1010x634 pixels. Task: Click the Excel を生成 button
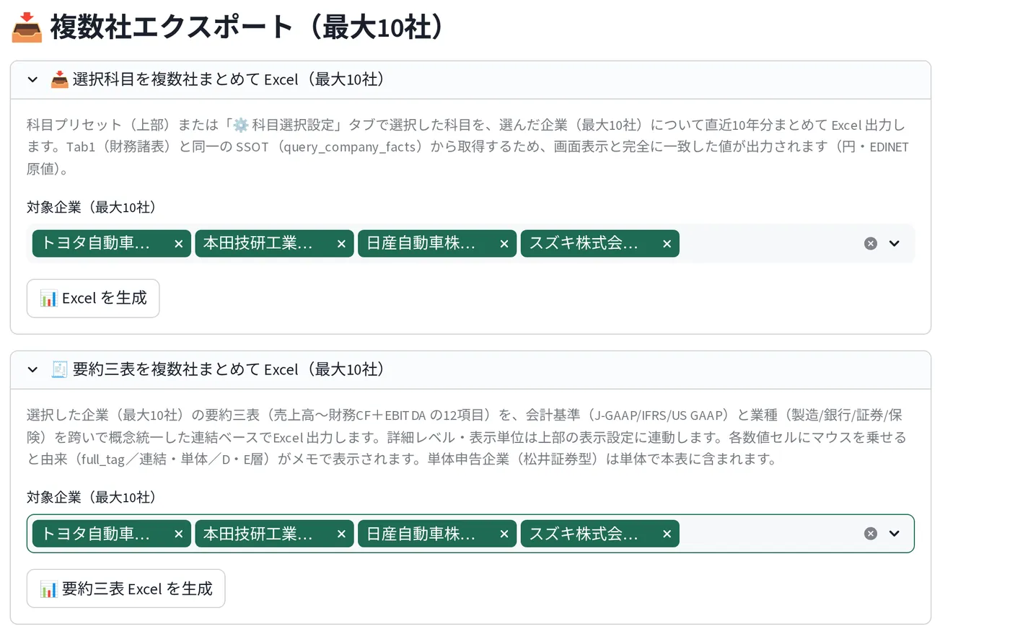[93, 299]
